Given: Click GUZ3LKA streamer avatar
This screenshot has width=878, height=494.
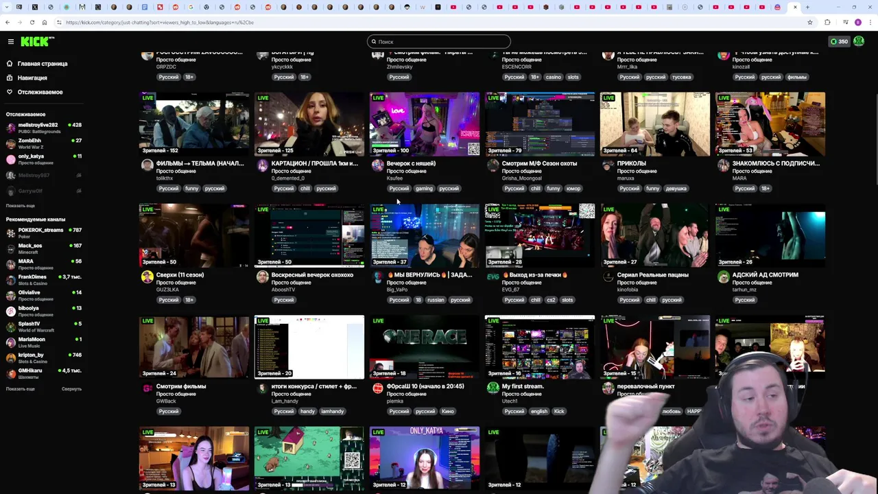Looking at the screenshot, I should coord(147,277).
